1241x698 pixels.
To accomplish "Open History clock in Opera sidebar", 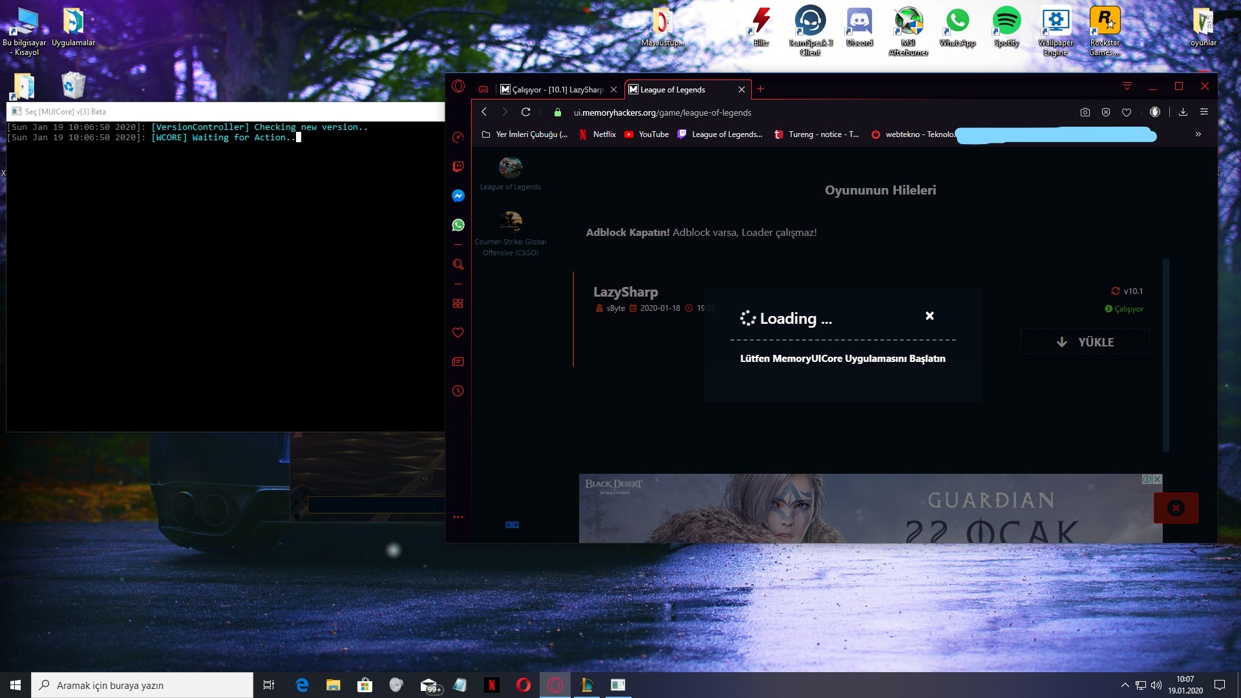I will click(x=458, y=390).
